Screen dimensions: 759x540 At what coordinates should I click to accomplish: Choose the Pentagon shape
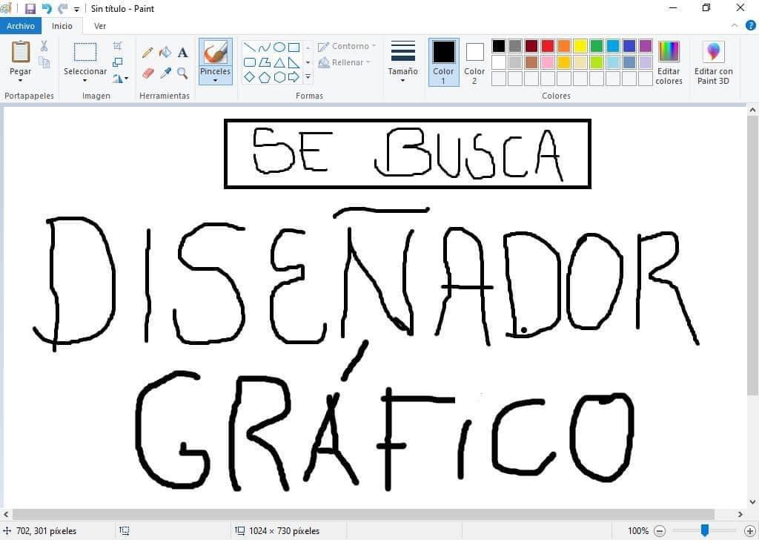pos(265,77)
